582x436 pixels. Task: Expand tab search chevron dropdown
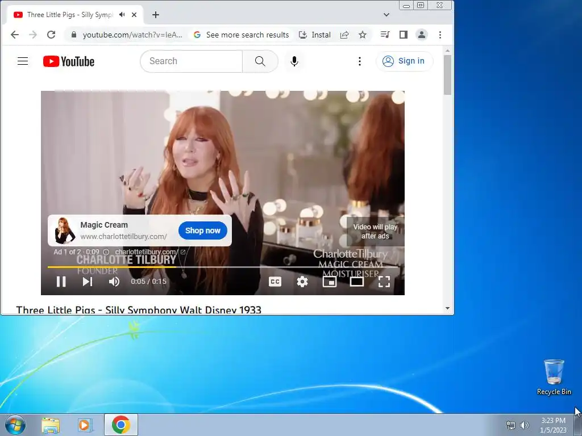coord(386,15)
